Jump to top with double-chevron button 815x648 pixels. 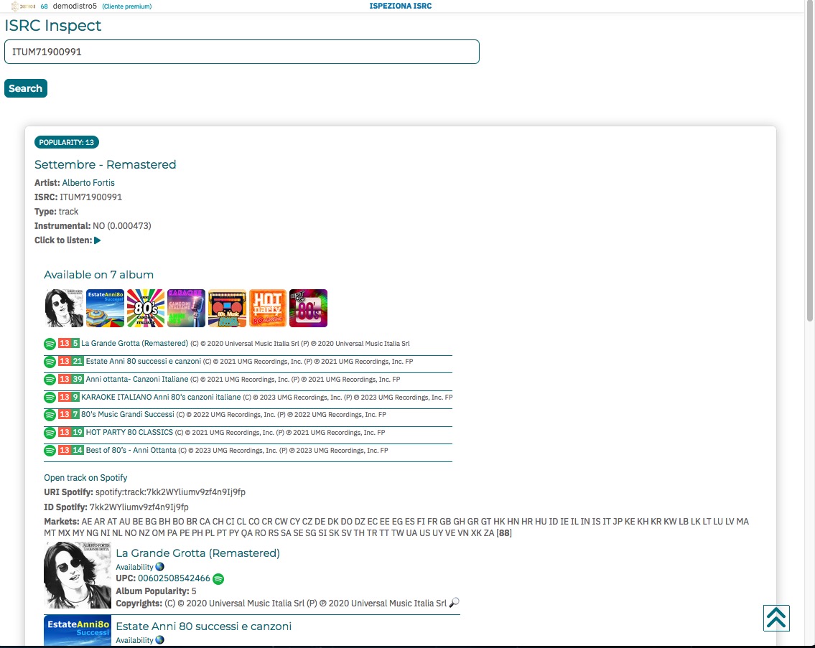[776, 618]
